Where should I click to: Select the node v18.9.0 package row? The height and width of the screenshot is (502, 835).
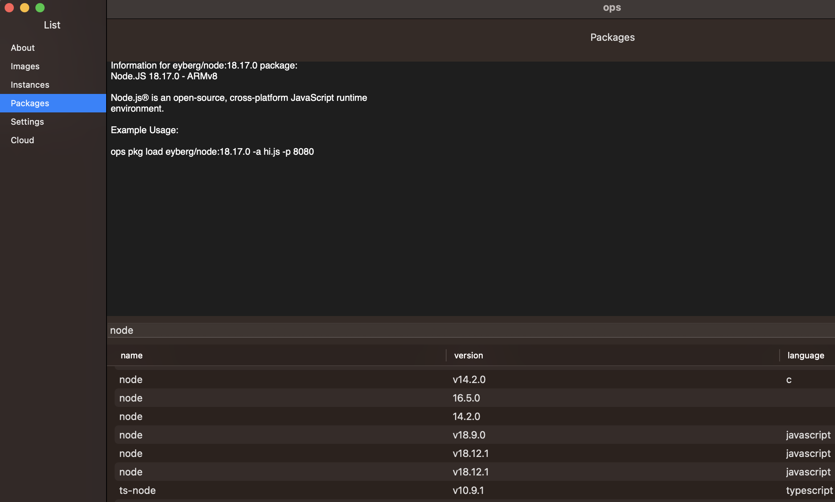point(475,435)
